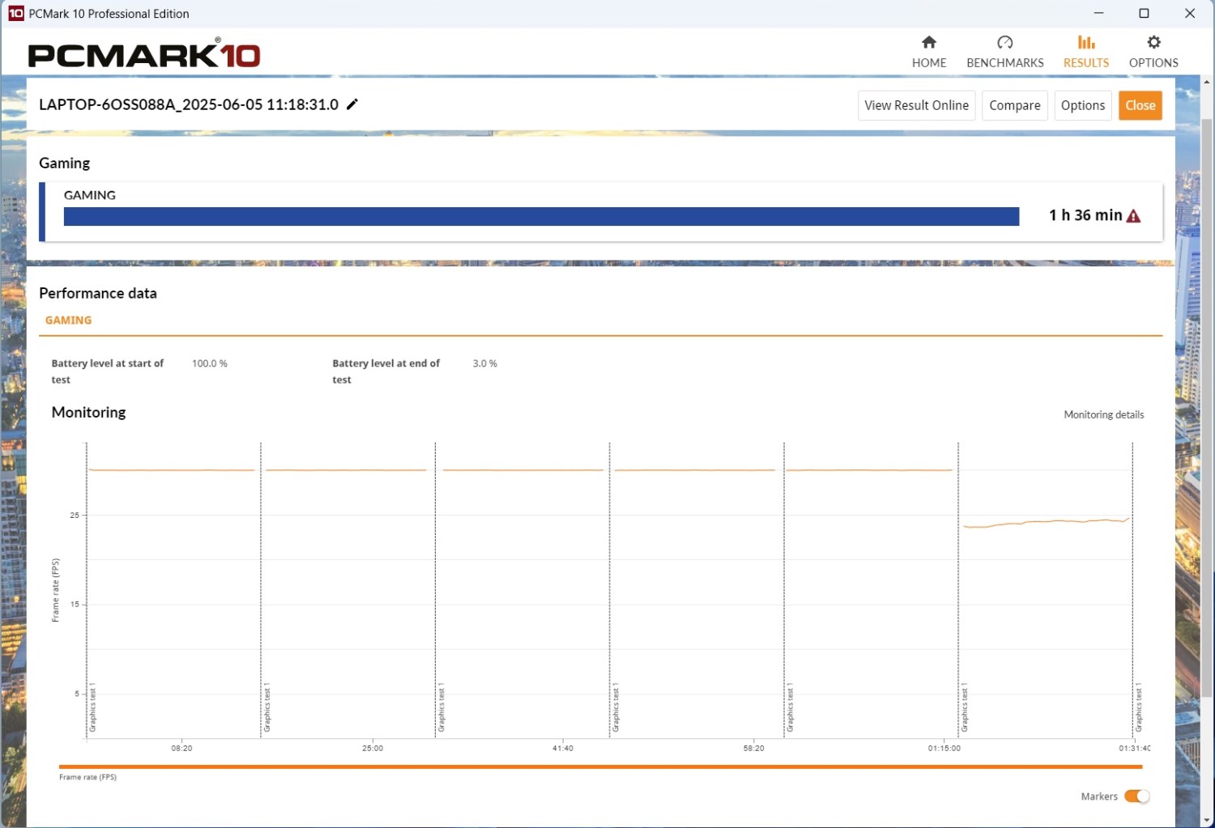Click the GAMING label above the blue bar

click(90, 195)
